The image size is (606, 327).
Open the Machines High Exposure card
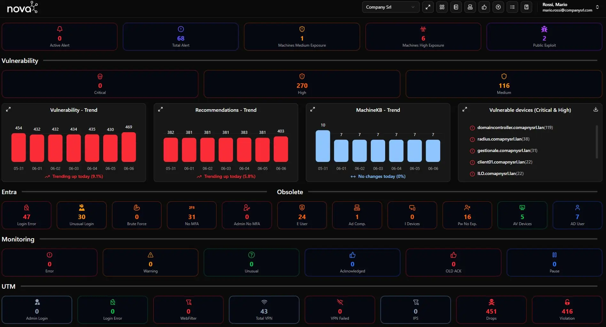click(423, 37)
